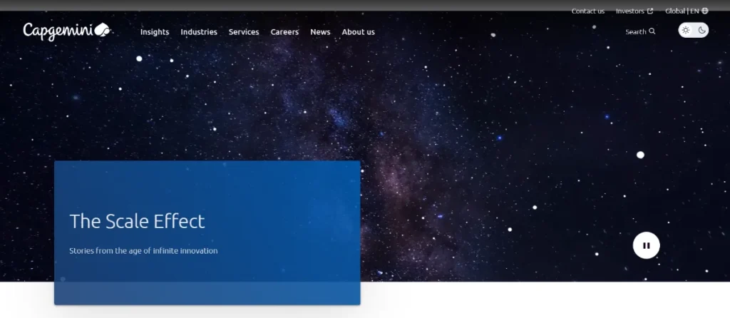The image size is (730, 318).
Task: Click the external link icon next to Investors
Action: coord(650,11)
